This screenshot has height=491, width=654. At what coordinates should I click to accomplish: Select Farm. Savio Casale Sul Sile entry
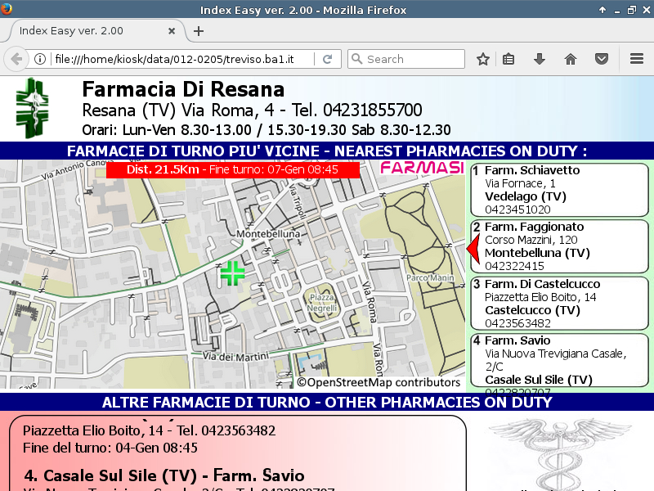[559, 360]
